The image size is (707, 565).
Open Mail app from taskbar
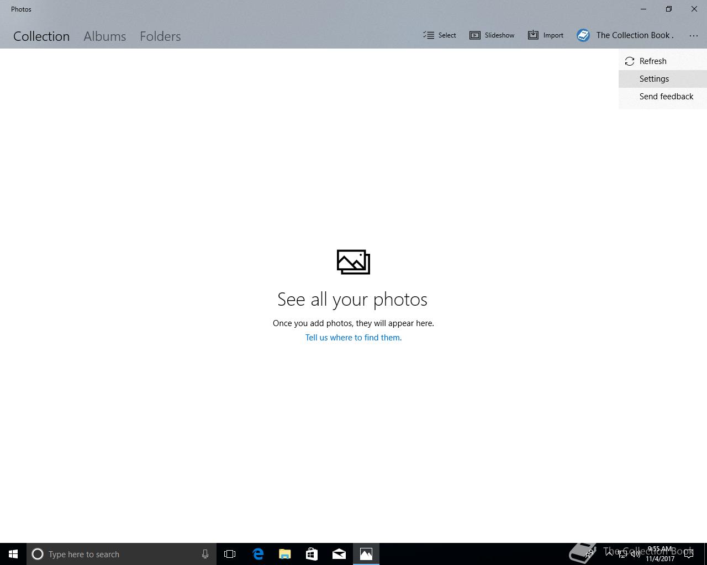339,554
